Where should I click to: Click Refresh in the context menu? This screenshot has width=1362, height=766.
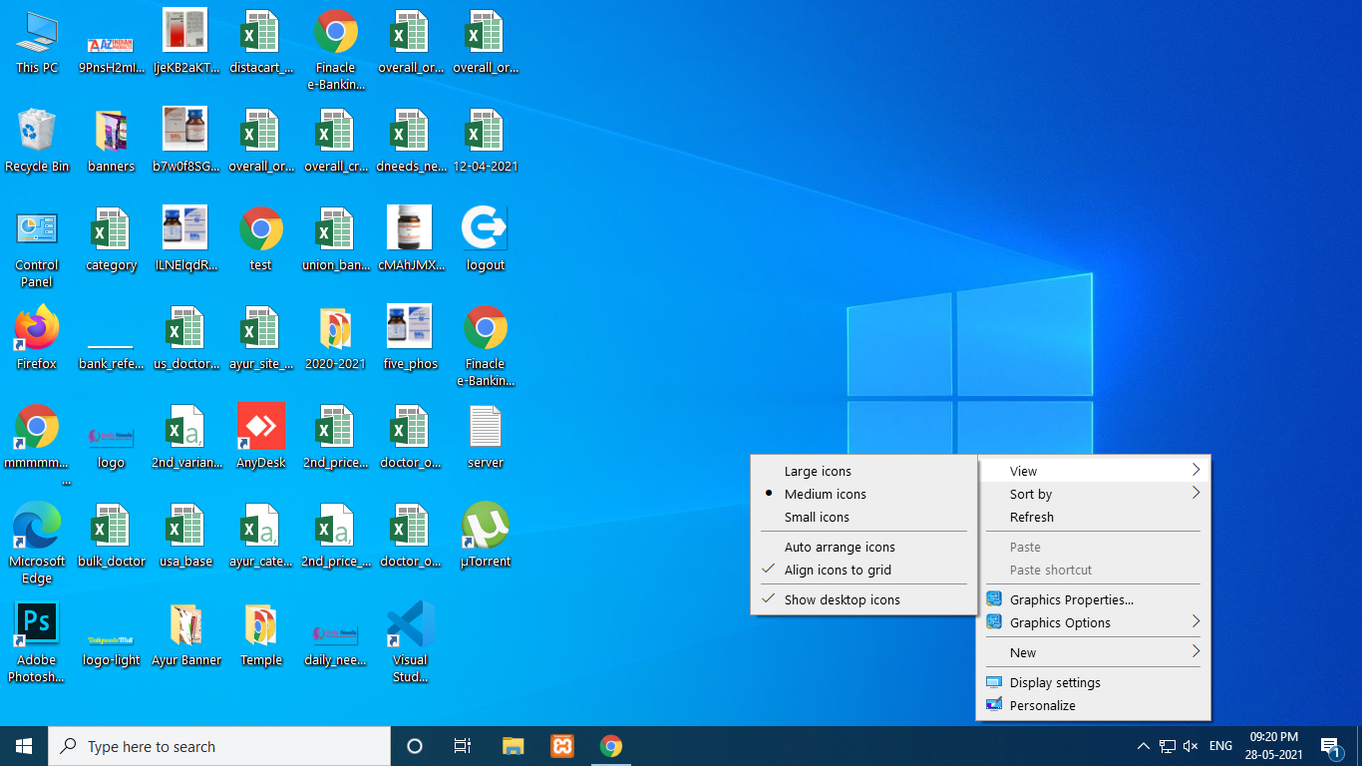(1032, 518)
